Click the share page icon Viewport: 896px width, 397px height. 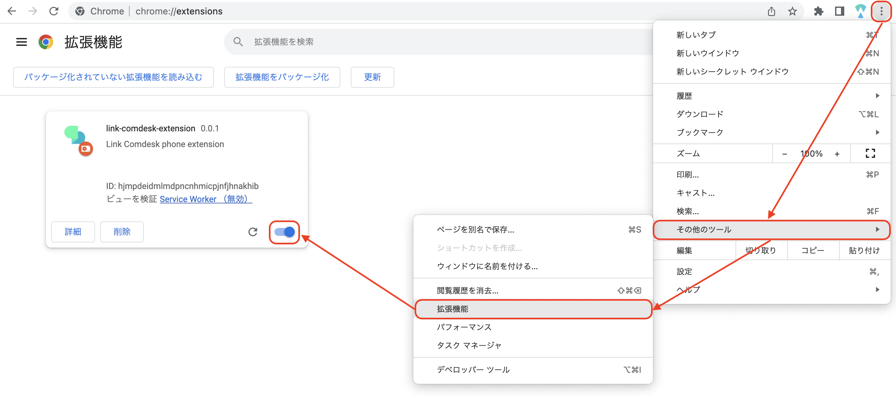click(x=771, y=11)
